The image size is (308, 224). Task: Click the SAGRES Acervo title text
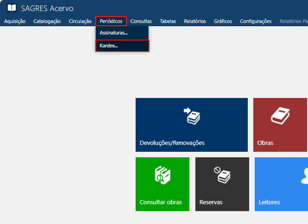pos(47,8)
